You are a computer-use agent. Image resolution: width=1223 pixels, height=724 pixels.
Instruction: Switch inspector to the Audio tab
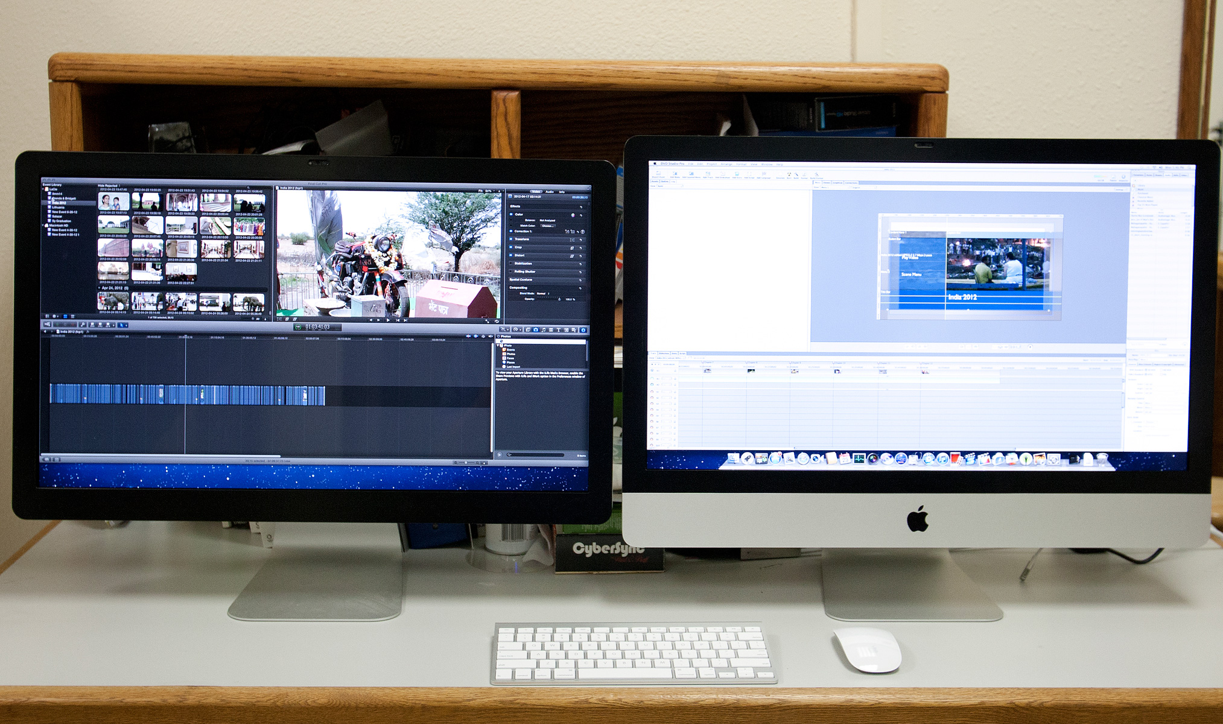coord(550,192)
